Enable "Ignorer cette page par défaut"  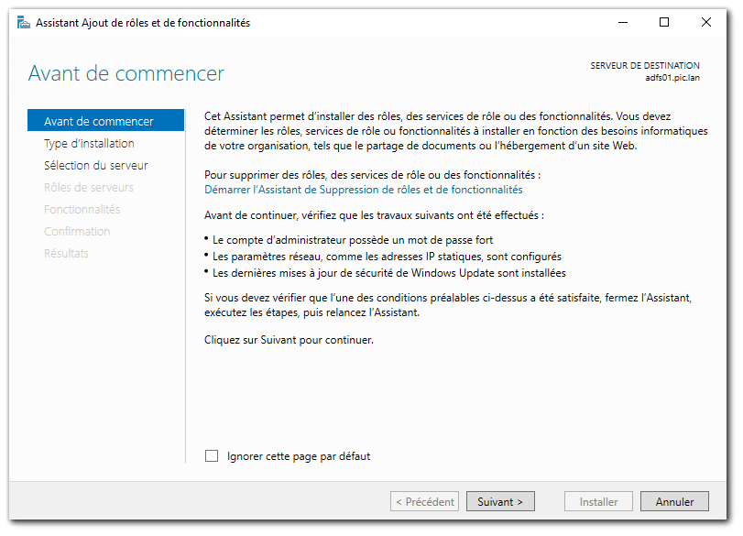tap(212, 455)
